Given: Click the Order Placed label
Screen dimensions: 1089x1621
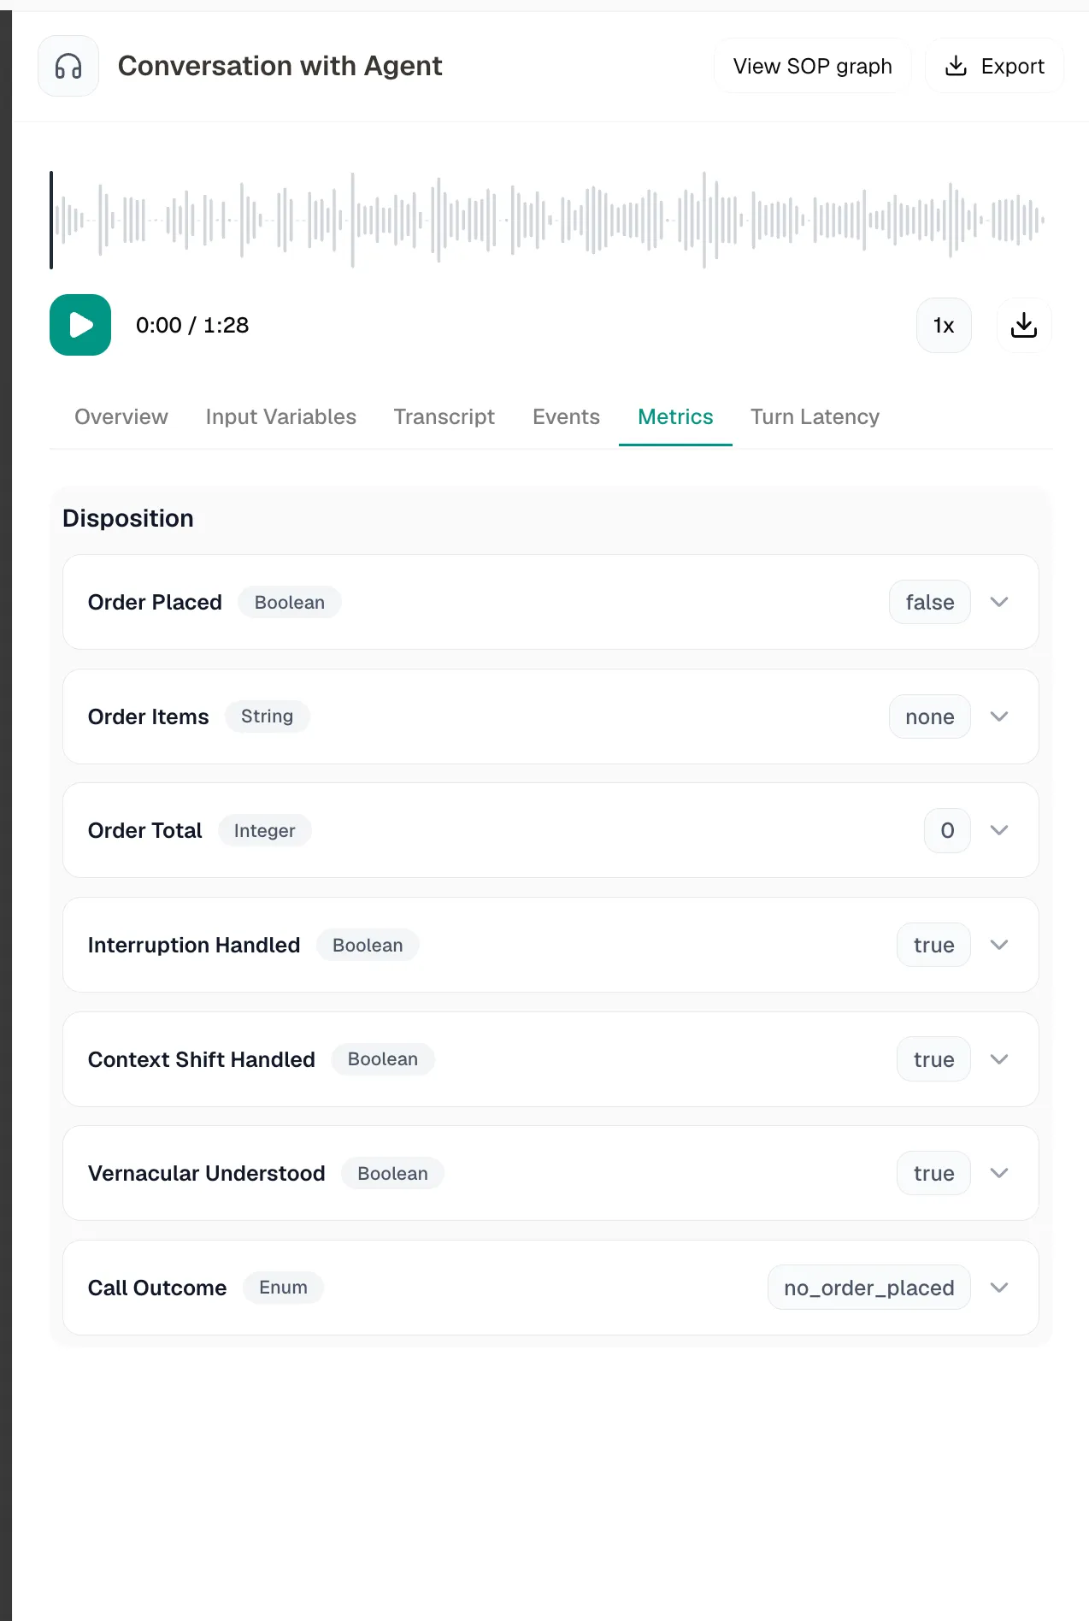Looking at the screenshot, I should 155,602.
